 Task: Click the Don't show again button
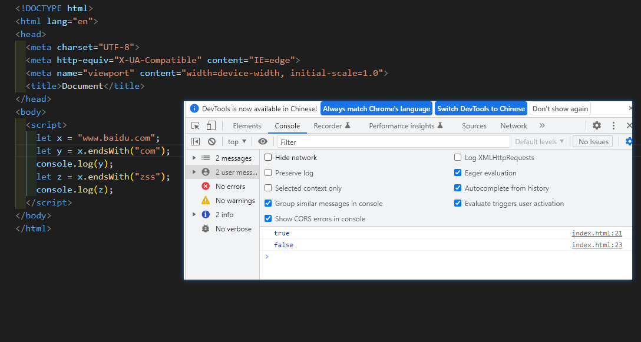[x=560, y=109]
